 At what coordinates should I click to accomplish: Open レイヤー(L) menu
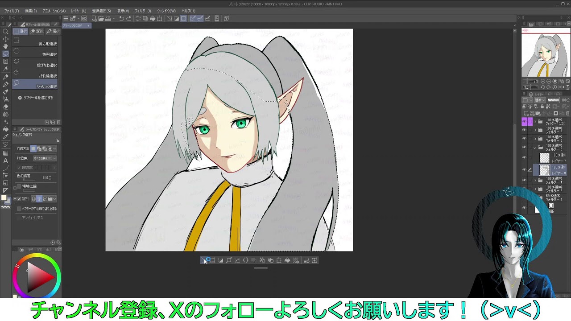[x=79, y=11]
